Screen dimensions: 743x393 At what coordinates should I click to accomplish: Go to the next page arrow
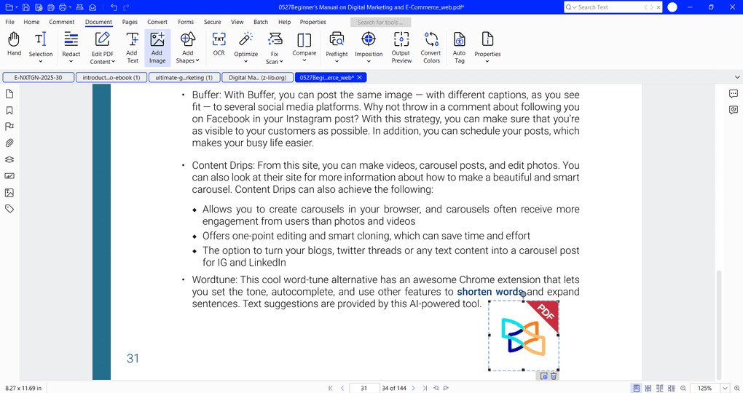413,388
